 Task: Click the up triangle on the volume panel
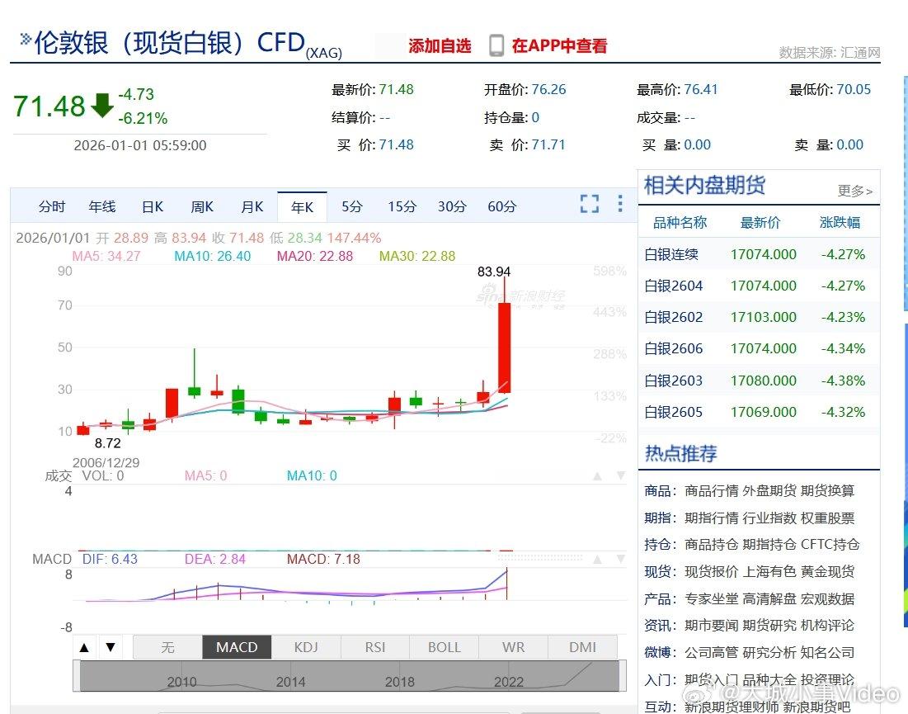[x=598, y=475]
